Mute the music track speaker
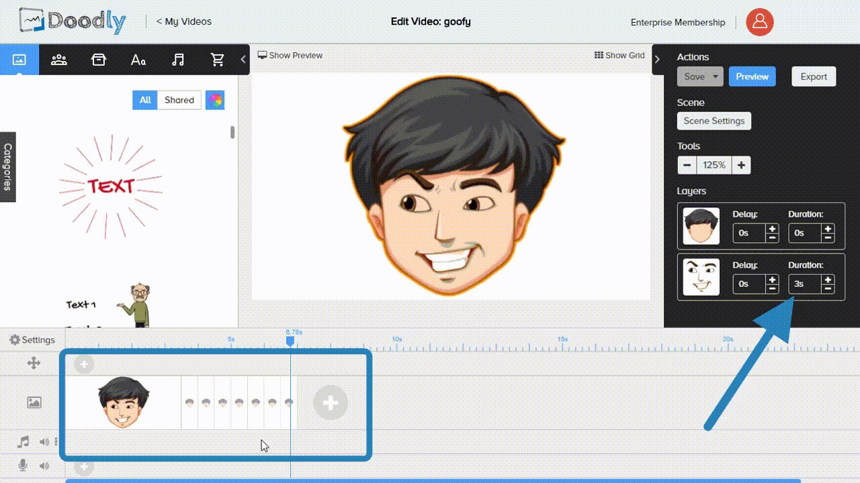Screen dimensions: 860x483 pyautogui.click(x=44, y=442)
